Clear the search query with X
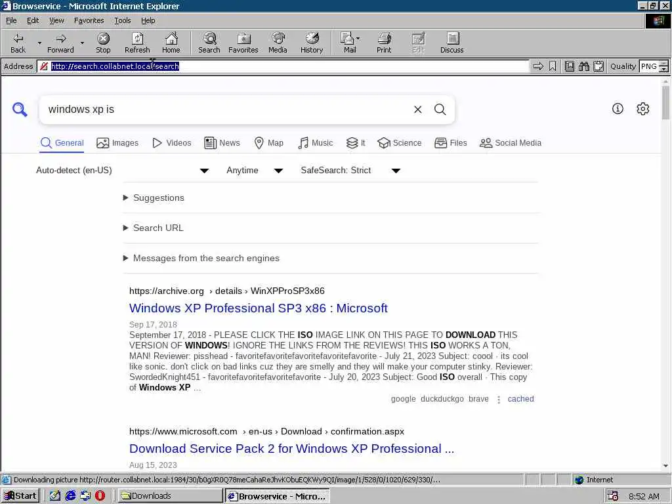 coord(418,110)
